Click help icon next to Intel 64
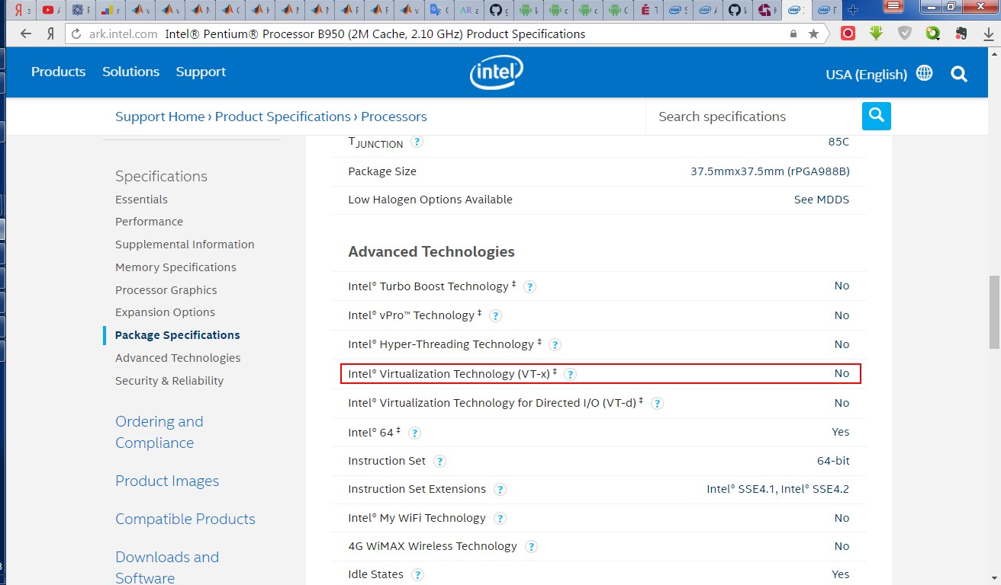Screen dimensions: 1001x585 [414, 433]
